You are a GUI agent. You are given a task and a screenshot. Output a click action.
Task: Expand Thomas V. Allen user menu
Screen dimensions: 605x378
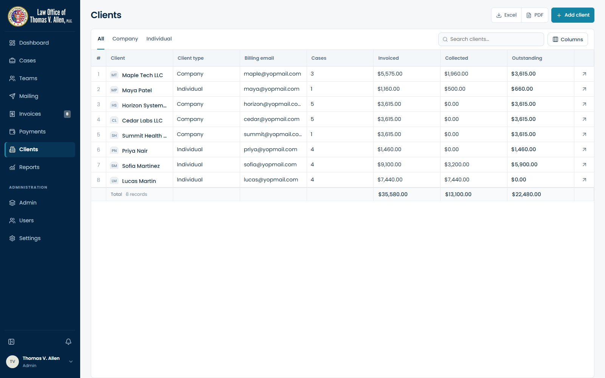pos(71,362)
